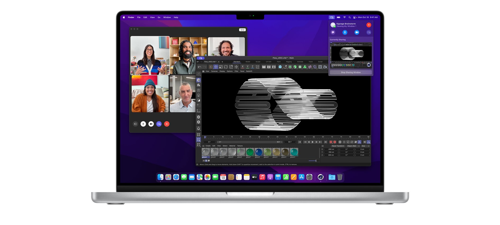Toggle FaceTime sidebar button

pos(135,124)
